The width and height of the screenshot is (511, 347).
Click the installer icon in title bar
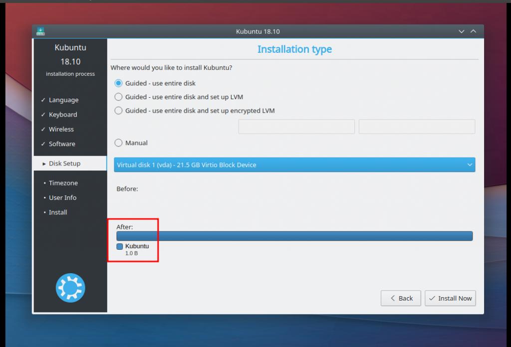[x=40, y=31]
